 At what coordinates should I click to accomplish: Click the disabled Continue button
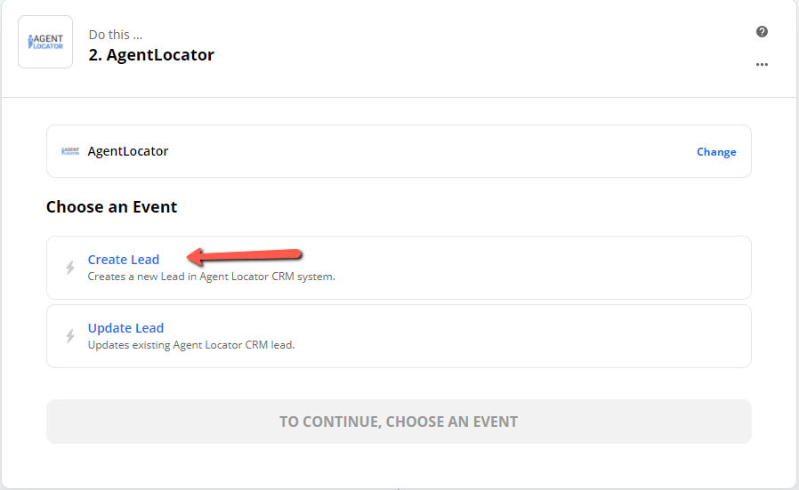pyautogui.click(x=399, y=422)
